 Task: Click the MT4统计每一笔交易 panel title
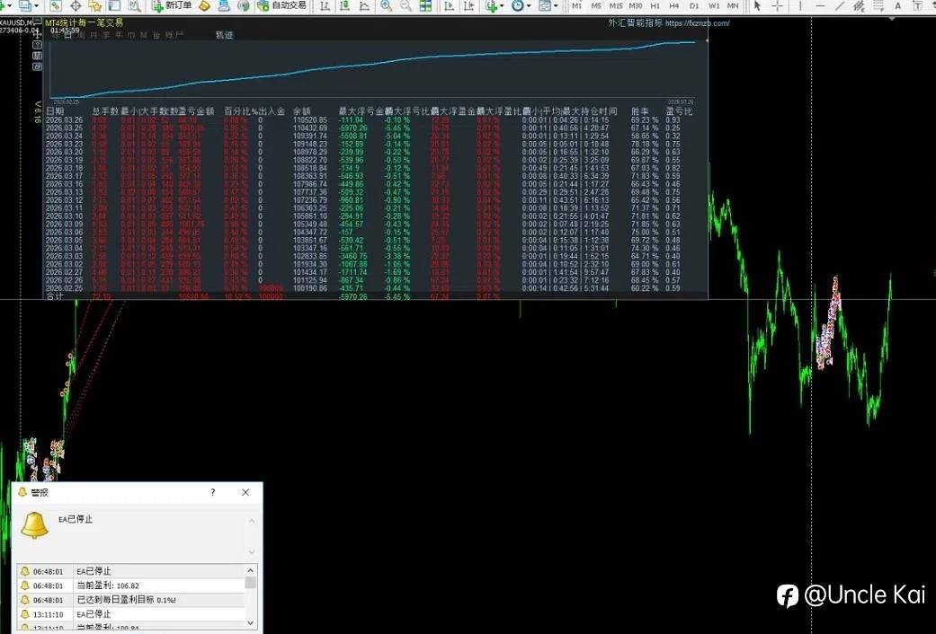pos(85,22)
